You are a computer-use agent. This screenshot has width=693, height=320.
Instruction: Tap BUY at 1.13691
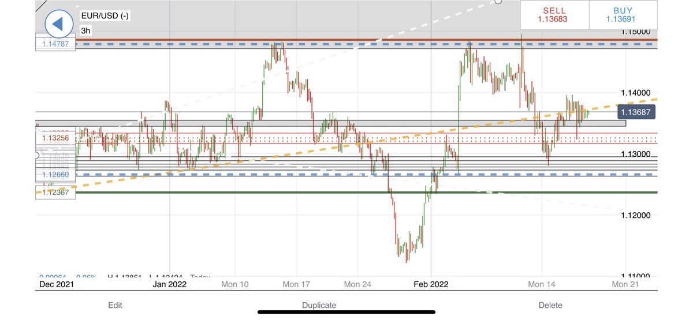pos(623,14)
